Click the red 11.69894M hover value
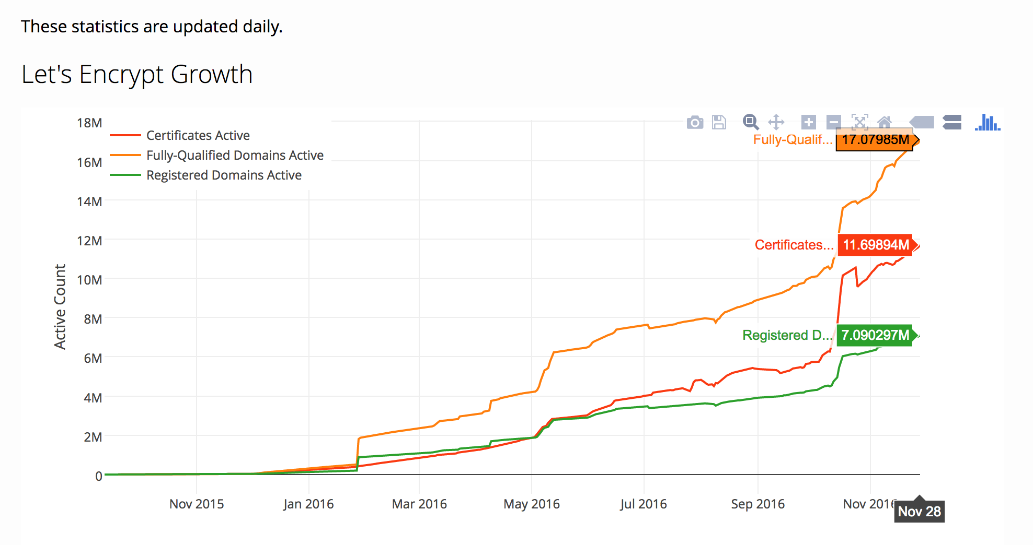The image size is (1033, 545). pos(876,245)
